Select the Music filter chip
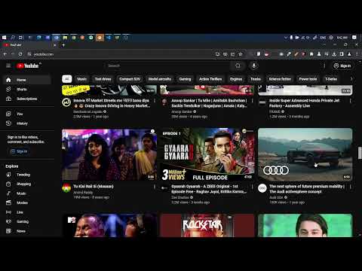 tap(81, 79)
